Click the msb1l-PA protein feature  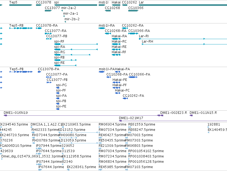102,72
